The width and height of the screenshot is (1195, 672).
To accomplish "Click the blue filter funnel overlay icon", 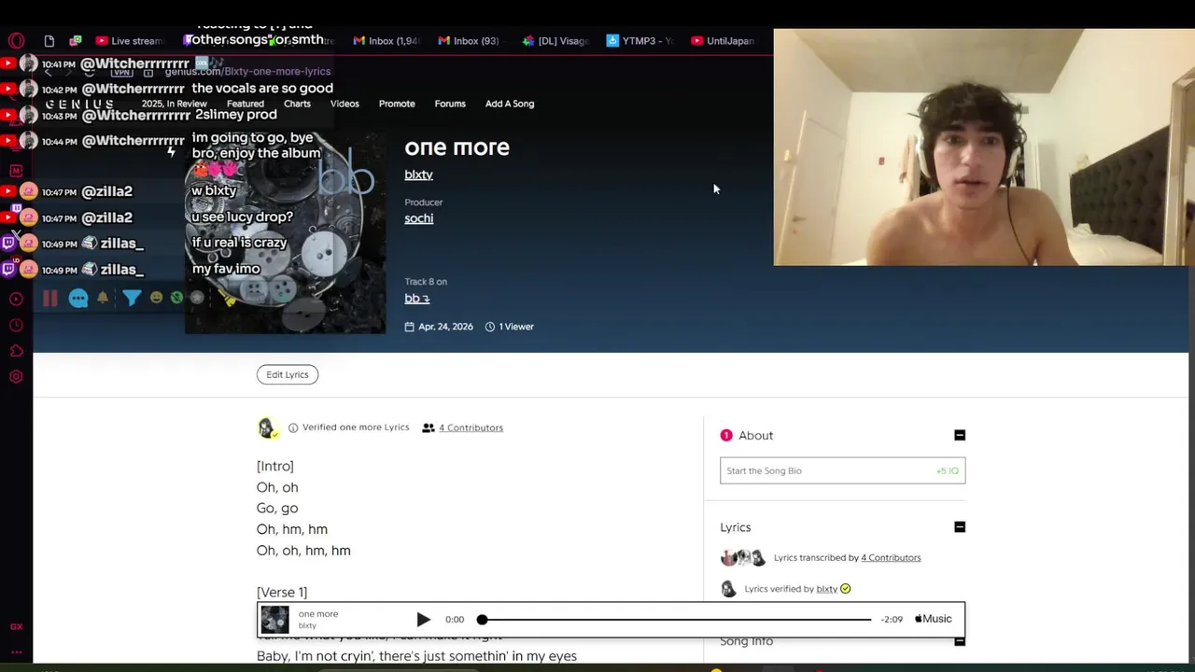I will coord(131,298).
